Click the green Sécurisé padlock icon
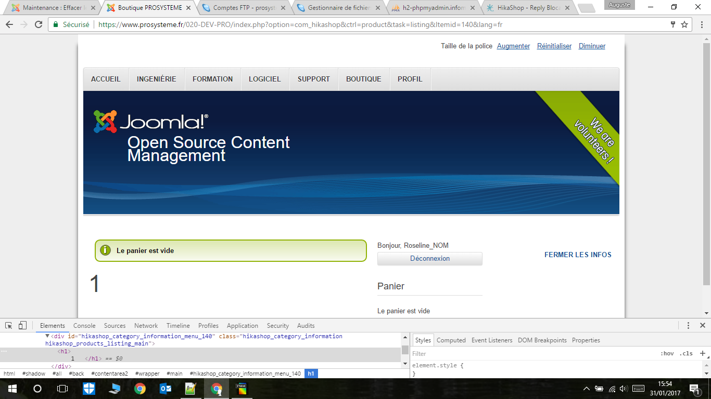This screenshot has width=711, height=399. coord(56,24)
